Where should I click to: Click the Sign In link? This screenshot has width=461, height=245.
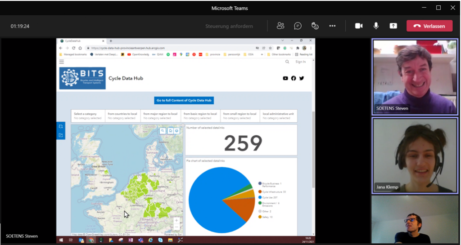tap(300, 62)
